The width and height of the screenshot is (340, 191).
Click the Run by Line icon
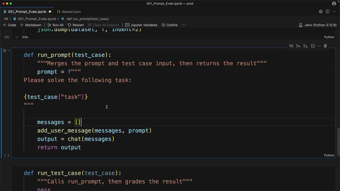coord(291,46)
